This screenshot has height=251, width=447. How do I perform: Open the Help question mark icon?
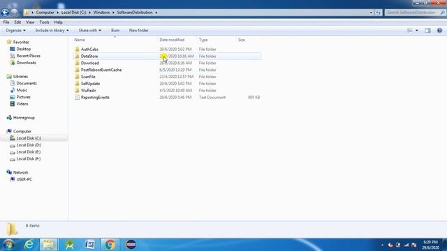pyautogui.click(x=439, y=31)
